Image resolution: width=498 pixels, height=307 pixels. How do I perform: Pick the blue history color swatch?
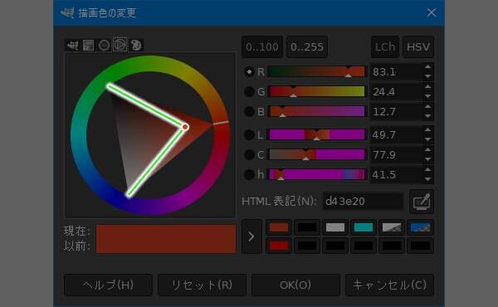[420, 227]
